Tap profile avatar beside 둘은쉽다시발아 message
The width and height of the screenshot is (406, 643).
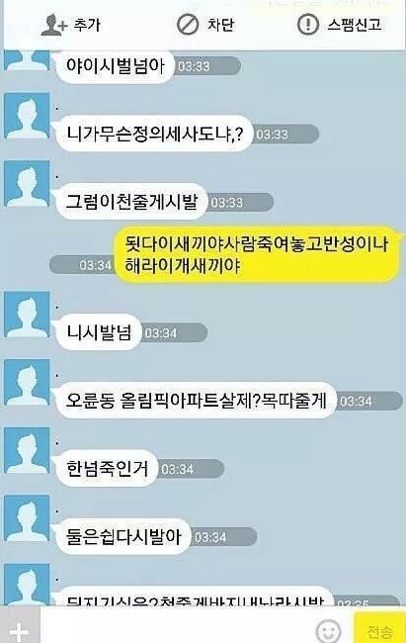(x=27, y=518)
